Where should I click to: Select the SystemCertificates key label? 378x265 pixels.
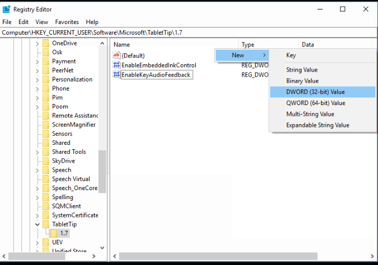click(x=75, y=215)
